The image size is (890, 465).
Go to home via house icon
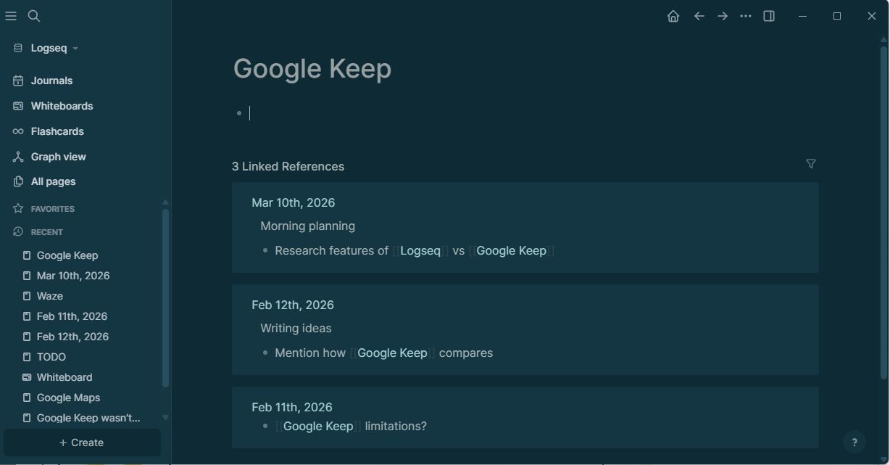[673, 16]
